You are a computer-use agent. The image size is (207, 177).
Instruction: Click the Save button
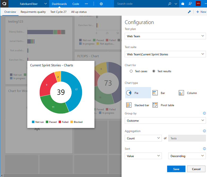pos(176,169)
